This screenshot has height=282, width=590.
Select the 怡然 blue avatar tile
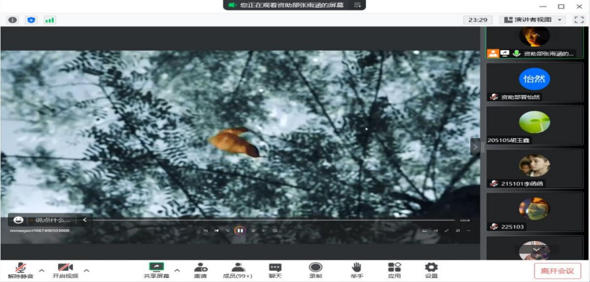tap(535, 82)
